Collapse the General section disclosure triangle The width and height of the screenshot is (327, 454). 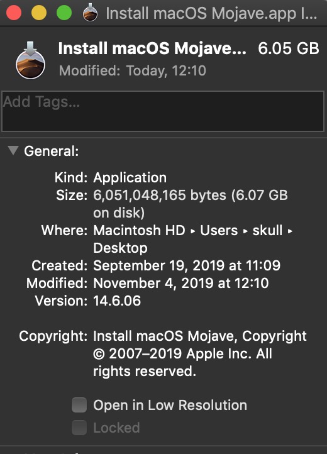[x=13, y=150]
